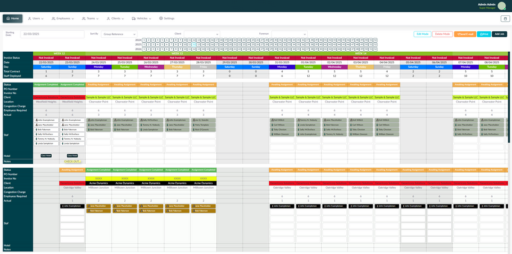This screenshot has height=254, width=512.
Task: Click the Print button
Action: [x=484, y=34]
